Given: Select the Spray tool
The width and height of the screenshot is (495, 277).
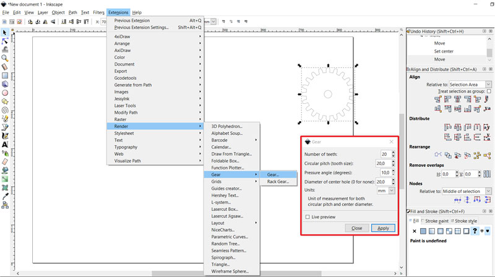Looking at the screenshot, I should pyautogui.click(x=5, y=153).
